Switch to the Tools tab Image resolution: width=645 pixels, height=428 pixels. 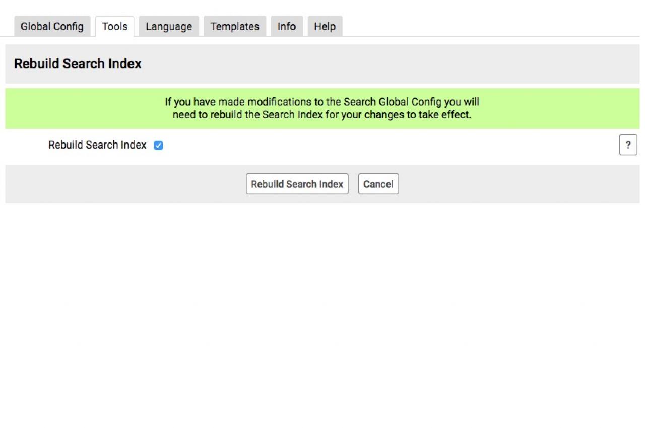(x=114, y=27)
